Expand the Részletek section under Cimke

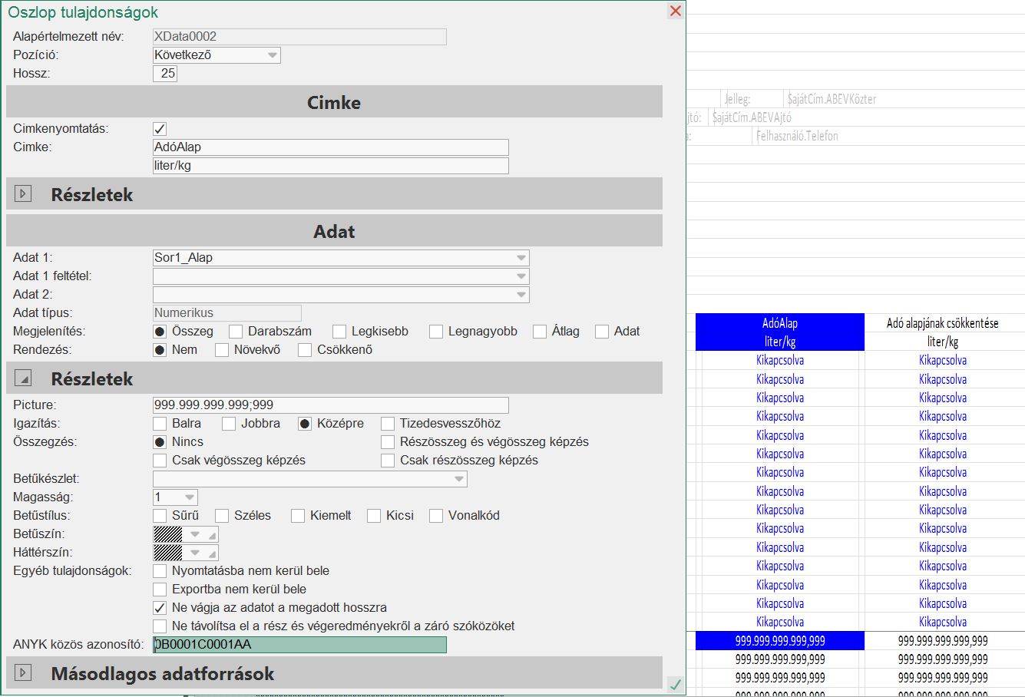point(23,194)
